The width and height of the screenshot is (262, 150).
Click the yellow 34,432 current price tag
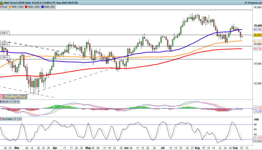tap(257, 35)
